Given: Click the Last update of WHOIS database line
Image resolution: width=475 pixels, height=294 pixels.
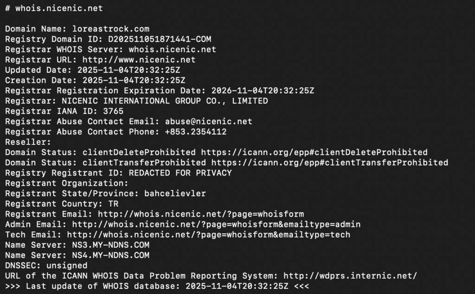Looking at the screenshot, I should pyautogui.click(x=157, y=286).
